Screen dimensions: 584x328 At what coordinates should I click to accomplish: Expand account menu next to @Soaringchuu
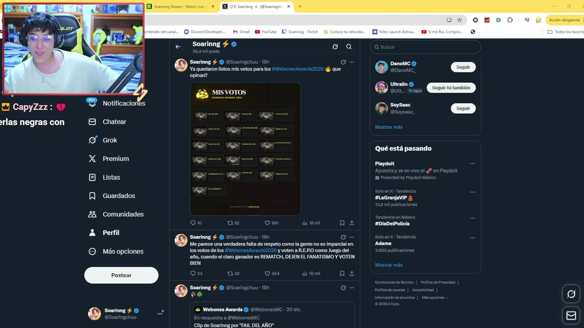(160, 313)
